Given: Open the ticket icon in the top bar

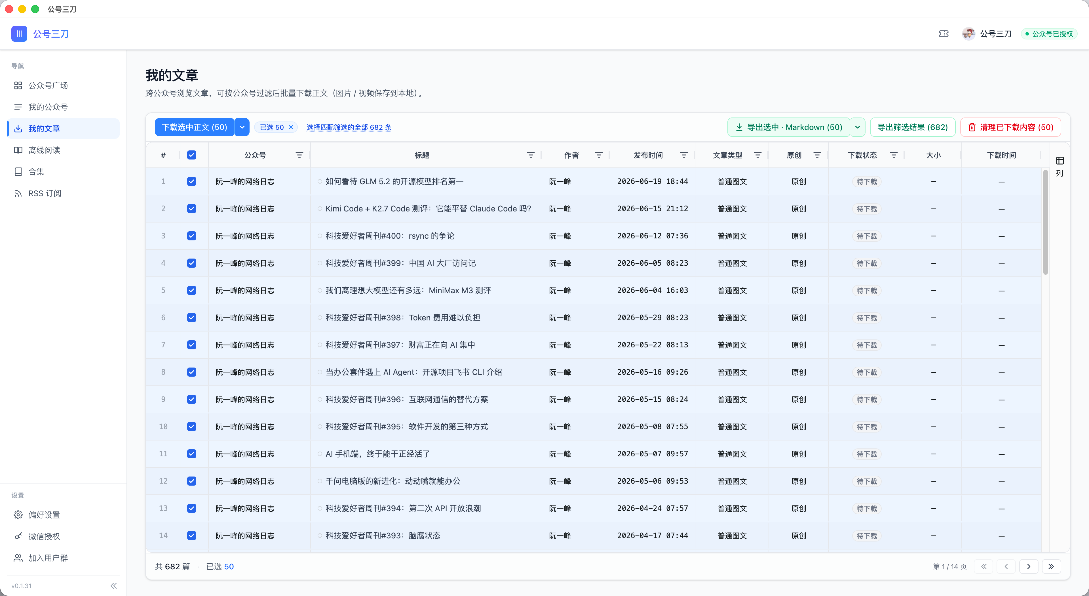Looking at the screenshot, I should click(x=944, y=34).
